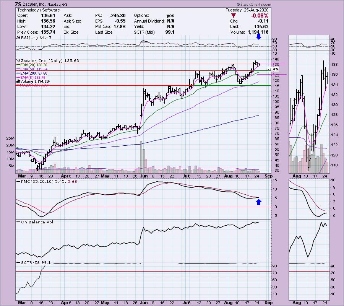Click the Nasdaq GS exchange label
344x306 pixels.
pyautogui.click(x=57, y=4)
